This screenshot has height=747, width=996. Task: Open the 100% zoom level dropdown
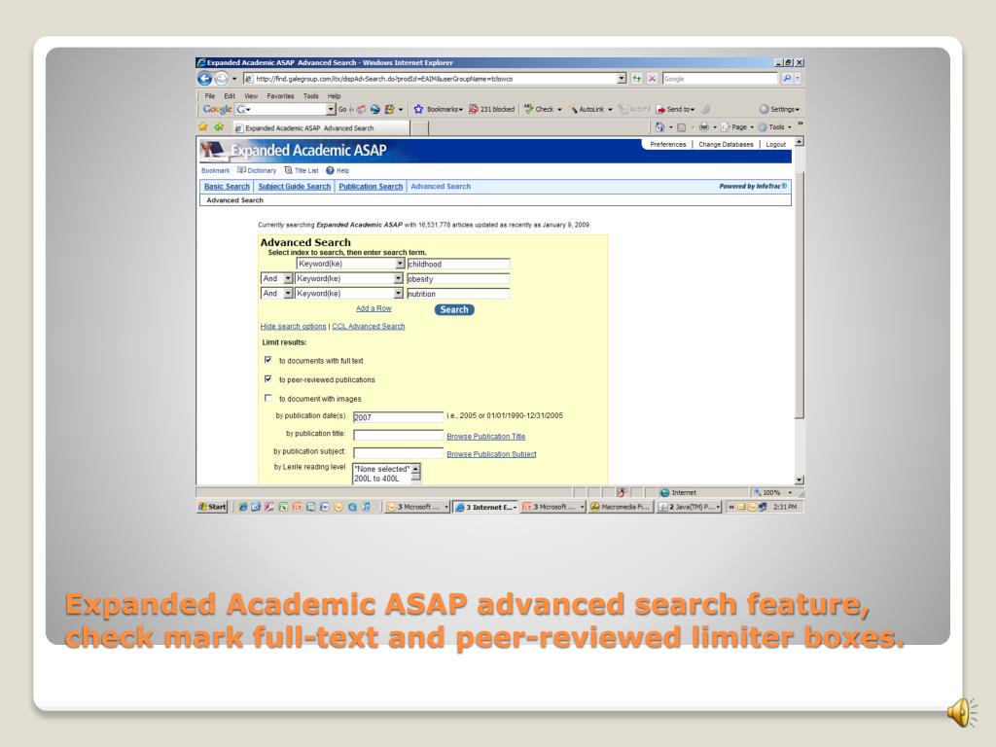pos(790,492)
